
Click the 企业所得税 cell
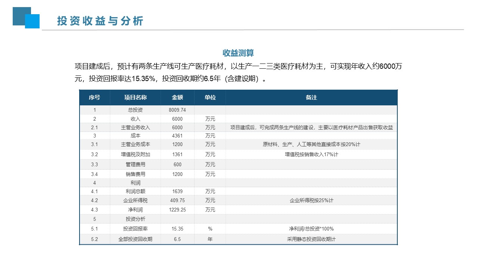coord(136,200)
